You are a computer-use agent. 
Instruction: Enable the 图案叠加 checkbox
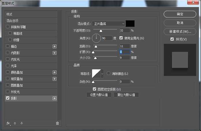(x=8, y=85)
